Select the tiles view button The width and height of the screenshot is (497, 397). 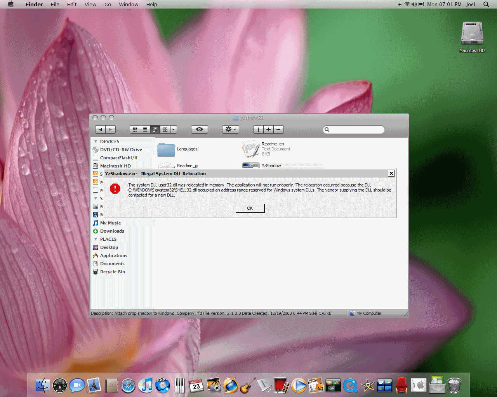point(155,129)
